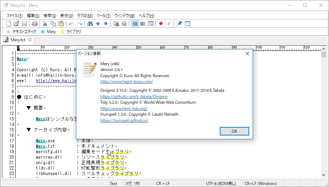Click line number 17 in the gutter
This screenshot has height=187, width=329.
pyautogui.click(x=12, y=141)
